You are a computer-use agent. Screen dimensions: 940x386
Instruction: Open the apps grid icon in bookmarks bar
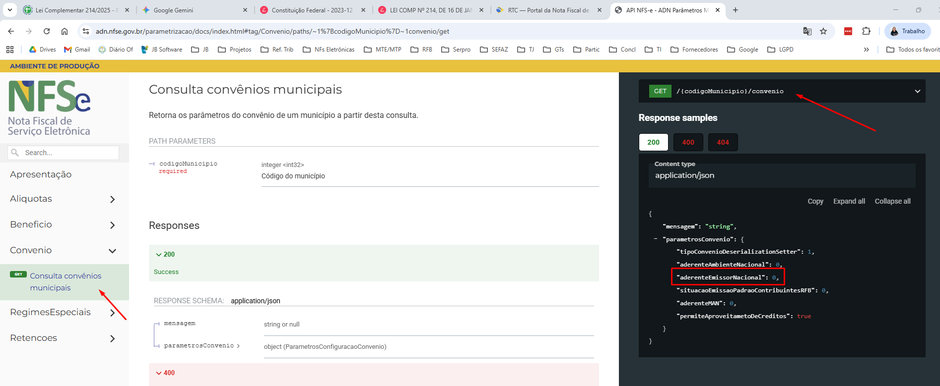[10, 50]
